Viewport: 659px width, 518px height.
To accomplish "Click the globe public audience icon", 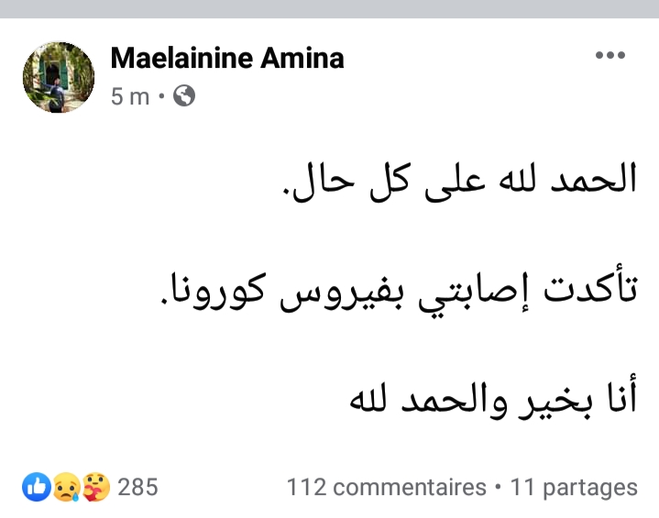I will tap(184, 95).
